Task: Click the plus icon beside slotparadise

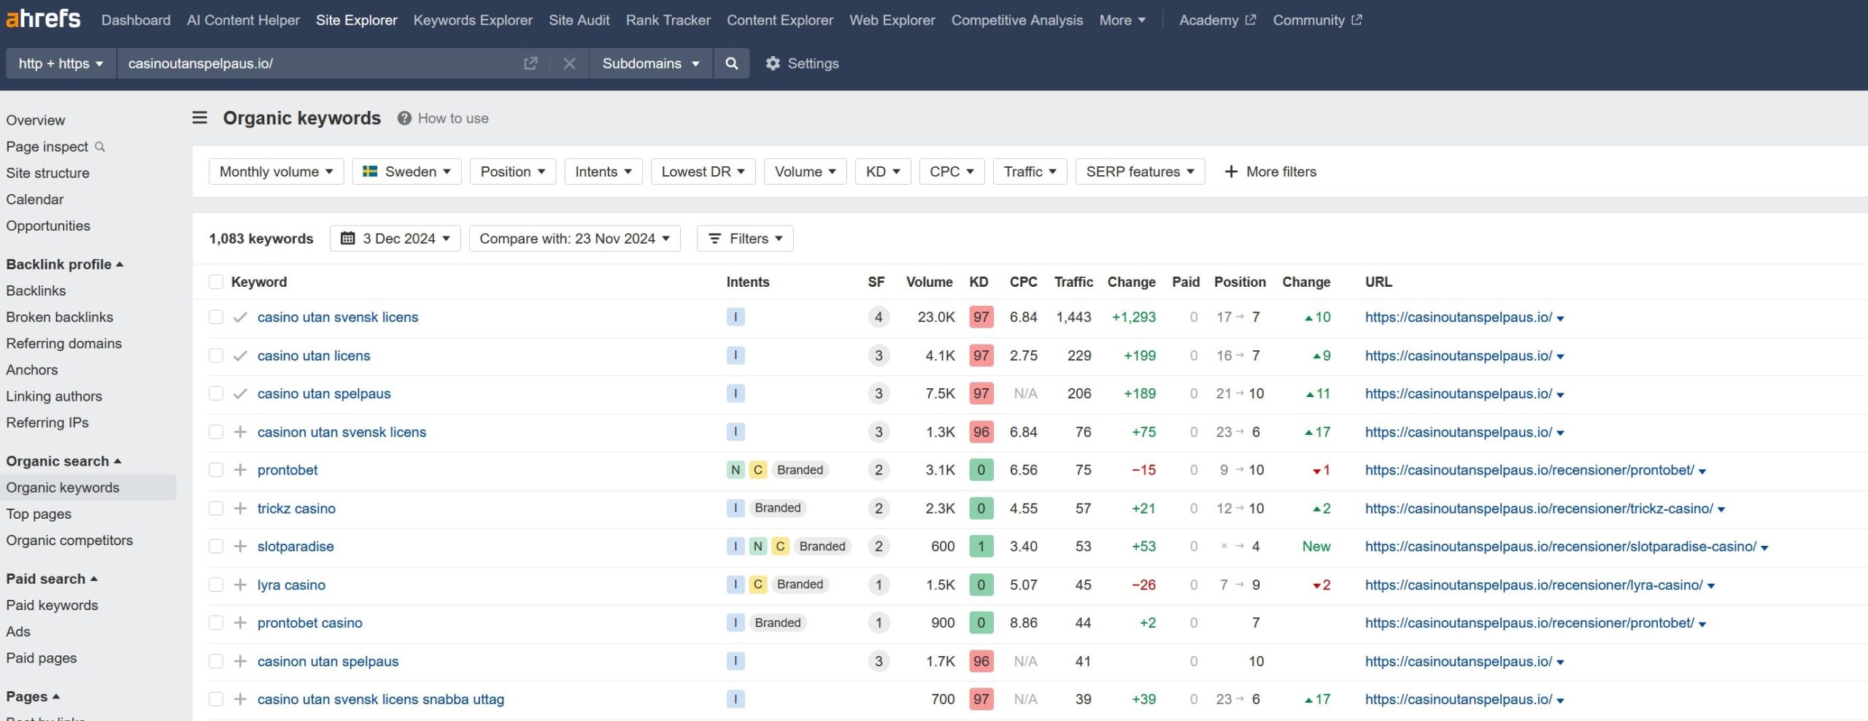Action: (240, 546)
